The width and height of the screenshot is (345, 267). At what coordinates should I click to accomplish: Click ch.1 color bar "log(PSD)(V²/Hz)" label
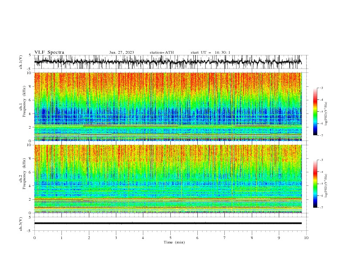click(x=326, y=114)
